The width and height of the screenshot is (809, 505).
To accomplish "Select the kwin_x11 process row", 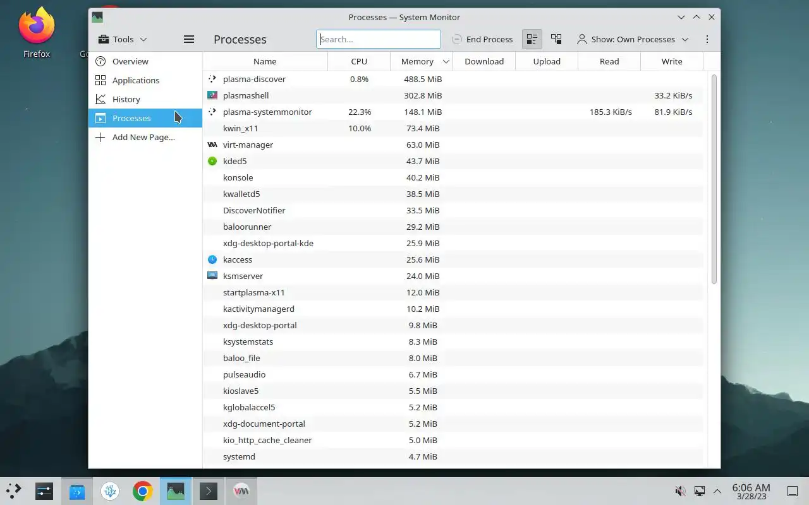I will point(453,128).
